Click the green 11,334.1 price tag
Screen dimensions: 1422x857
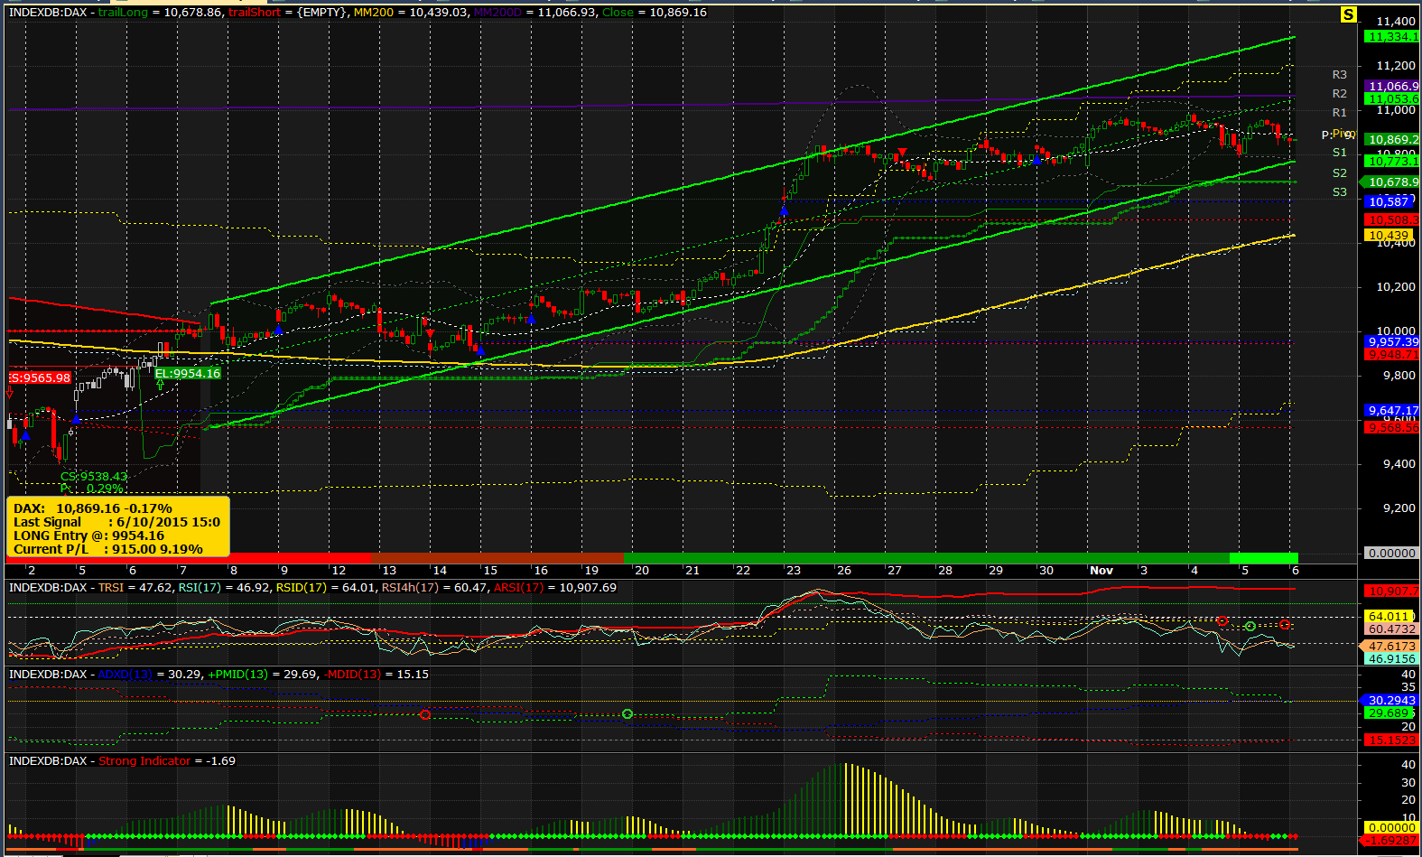point(1392,37)
